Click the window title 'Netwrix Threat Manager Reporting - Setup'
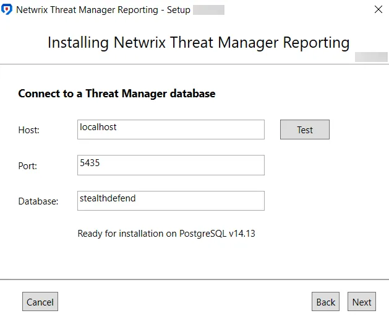Viewport: 389px width, 321px height. pos(103,10)
